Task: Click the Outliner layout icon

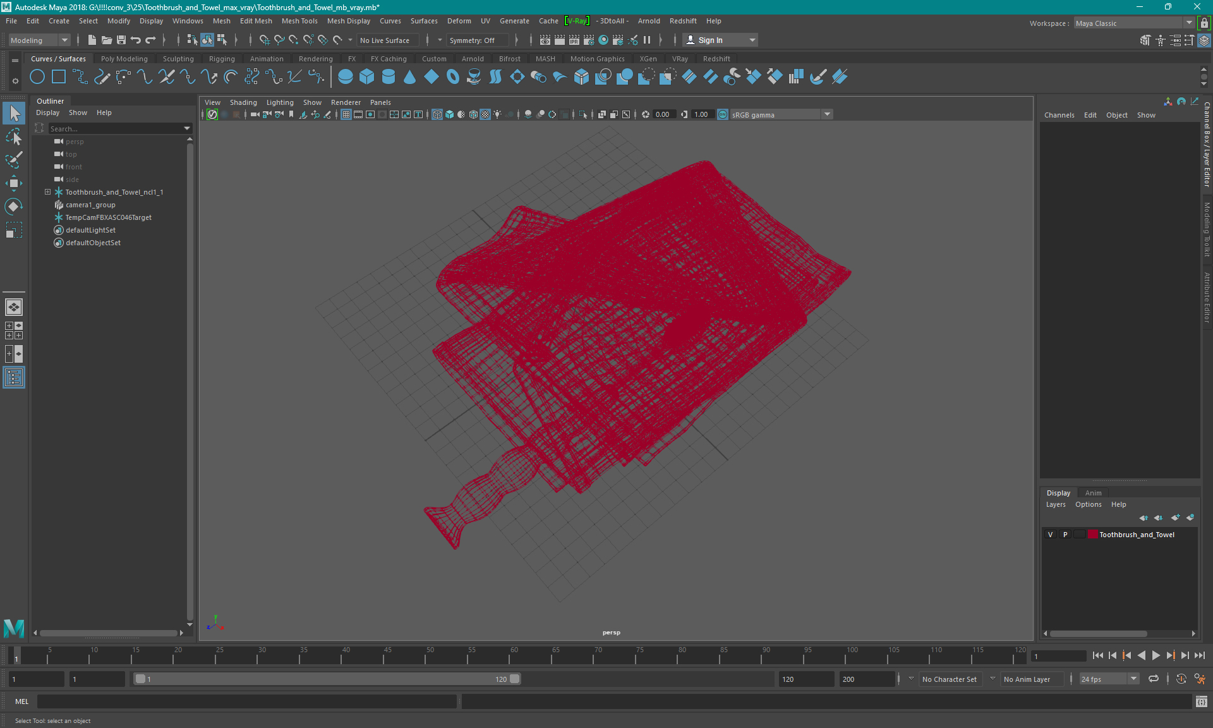Action: tap(14, 378)
